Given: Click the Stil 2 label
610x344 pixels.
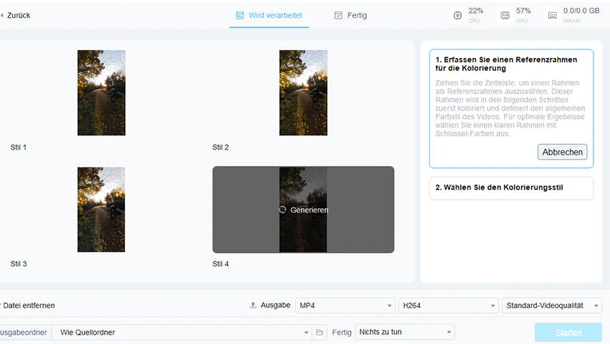Looking at the screenshot, I should [220, 147].
